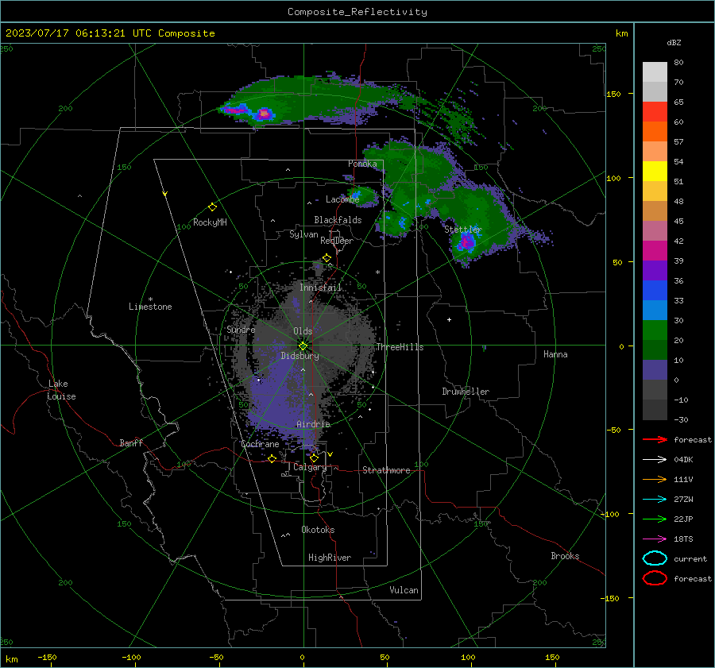
Task: Click the RedDeer label
Action: [337, 241]
